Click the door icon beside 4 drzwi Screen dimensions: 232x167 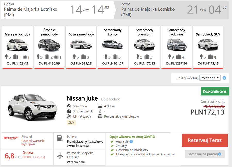point(100,106)
